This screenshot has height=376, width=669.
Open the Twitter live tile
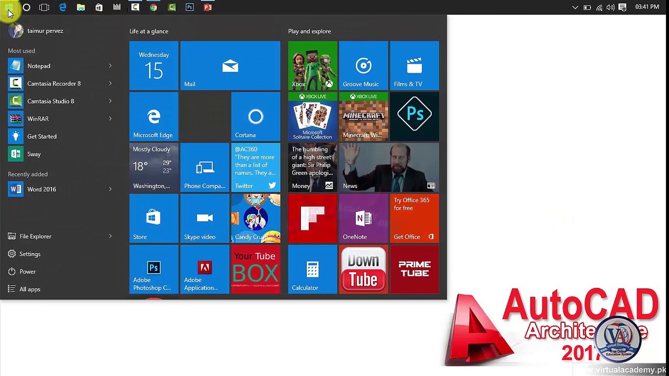[256, 168]
